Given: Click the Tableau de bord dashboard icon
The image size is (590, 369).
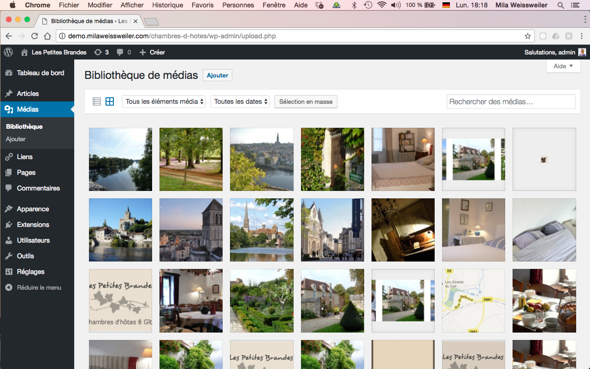Looking at the screenshot, I should click(x=9, y=73).
